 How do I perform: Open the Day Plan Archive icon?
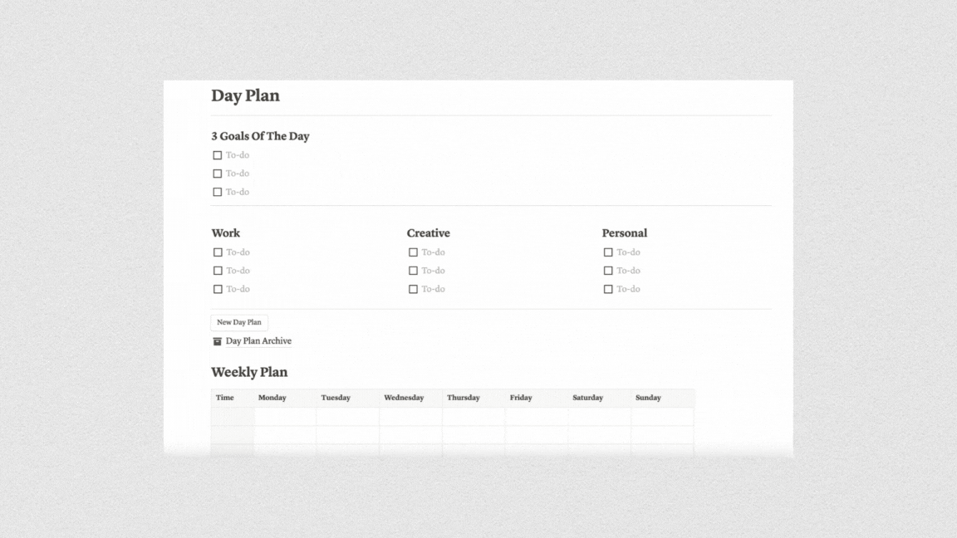pyautogui.click(x=218, y=341)
